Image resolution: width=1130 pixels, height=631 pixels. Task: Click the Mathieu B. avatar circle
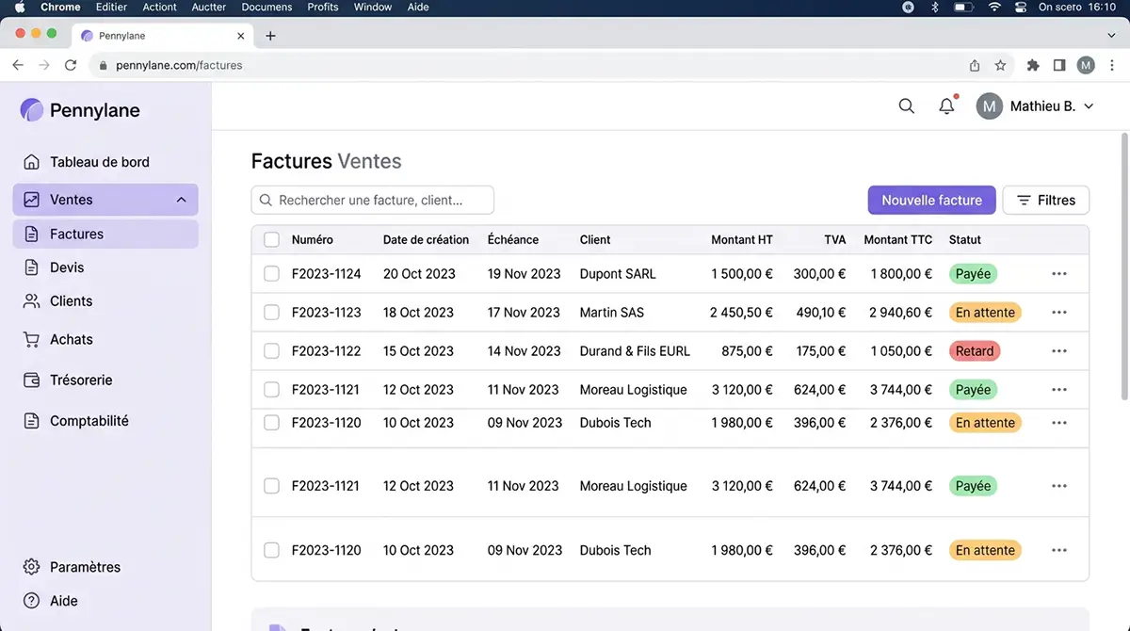tap(989, 106)
